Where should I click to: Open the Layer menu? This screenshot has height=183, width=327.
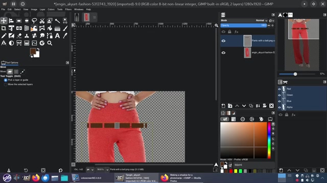pyautogui.click(x=42, y=9)
